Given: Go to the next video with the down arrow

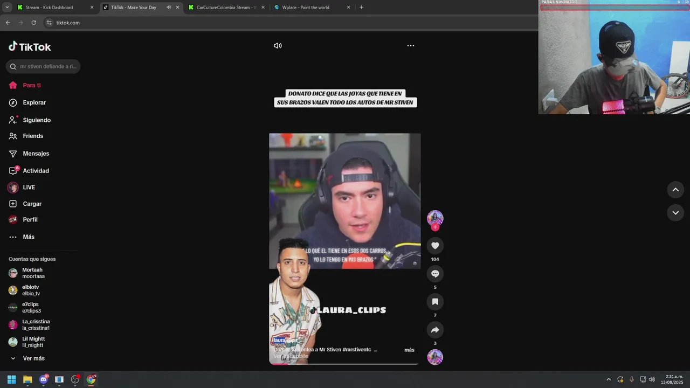Looking at the screenshot, I should coord(675,213).
